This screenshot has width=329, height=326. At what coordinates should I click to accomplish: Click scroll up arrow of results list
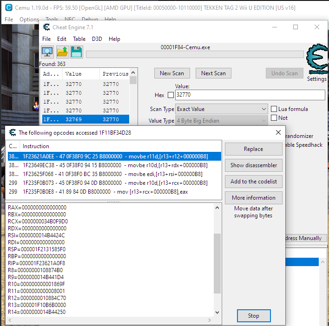coord(133,72)
